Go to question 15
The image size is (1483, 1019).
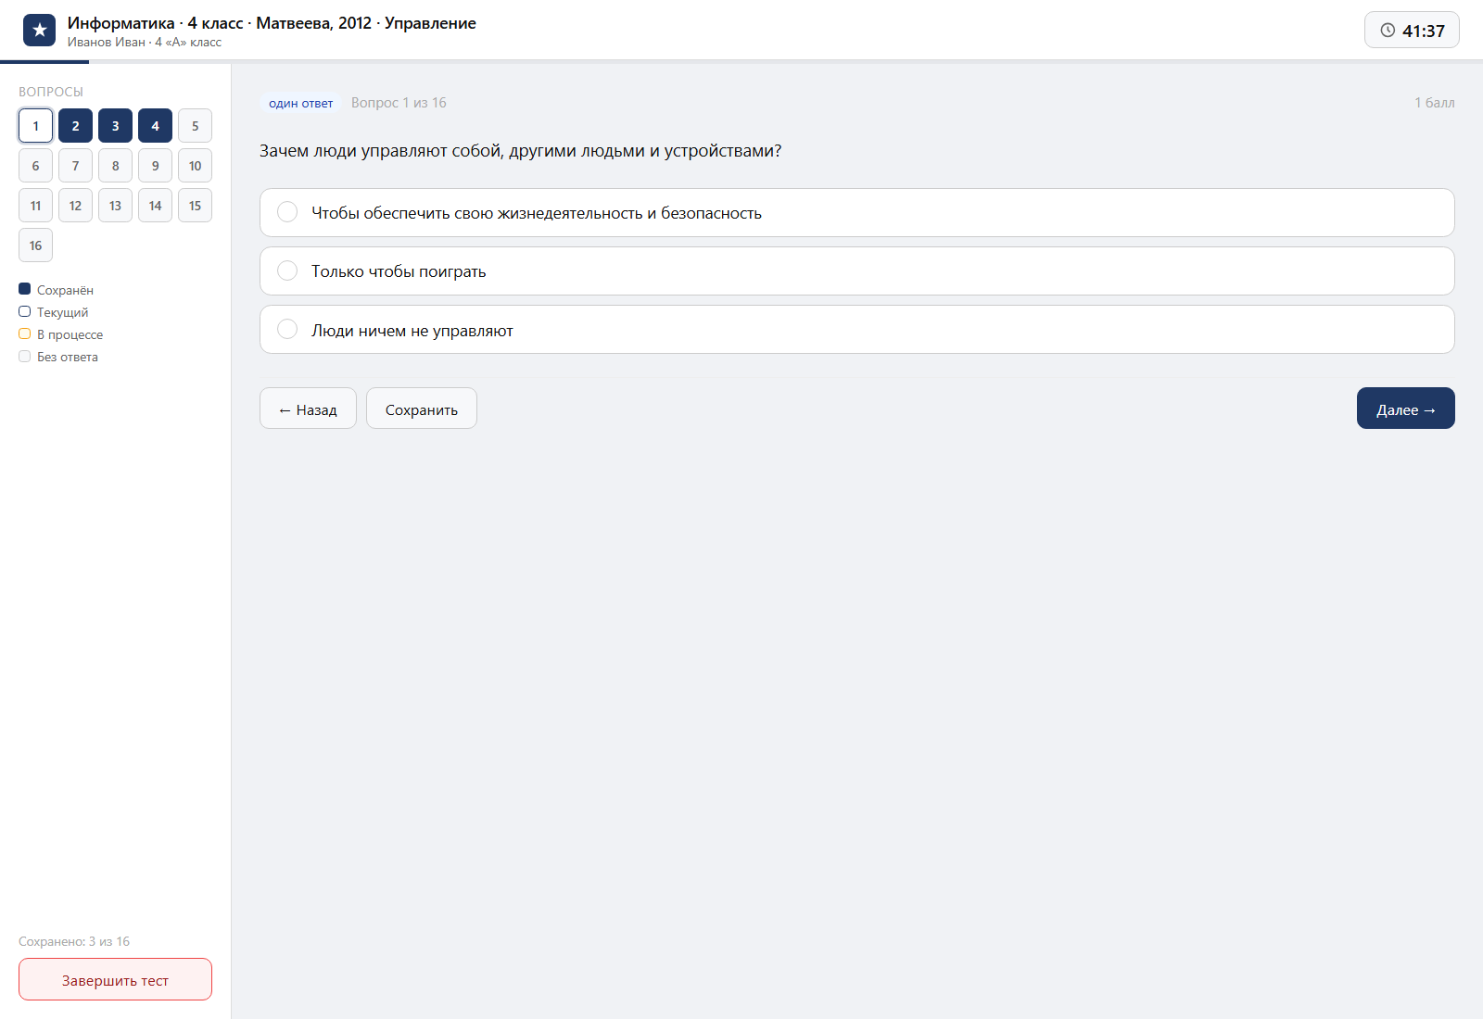point(195,206)
